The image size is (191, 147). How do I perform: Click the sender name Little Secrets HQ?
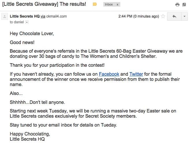(25, 16)
